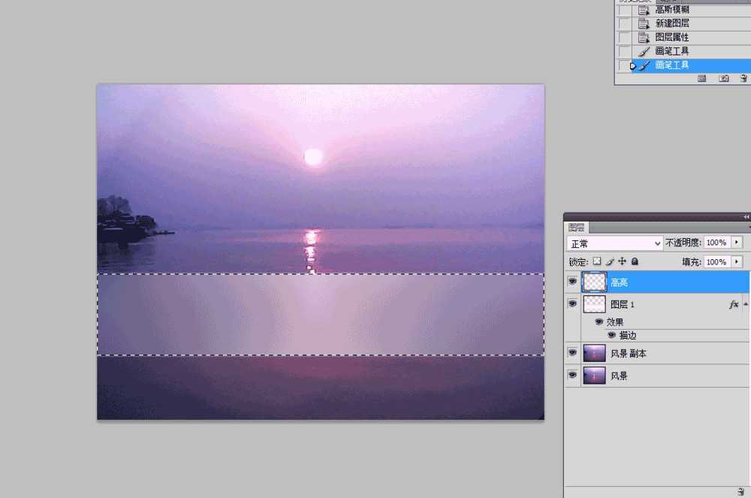Click the 效果 label under 图层 1
The image size is (751, 498).
615,321
